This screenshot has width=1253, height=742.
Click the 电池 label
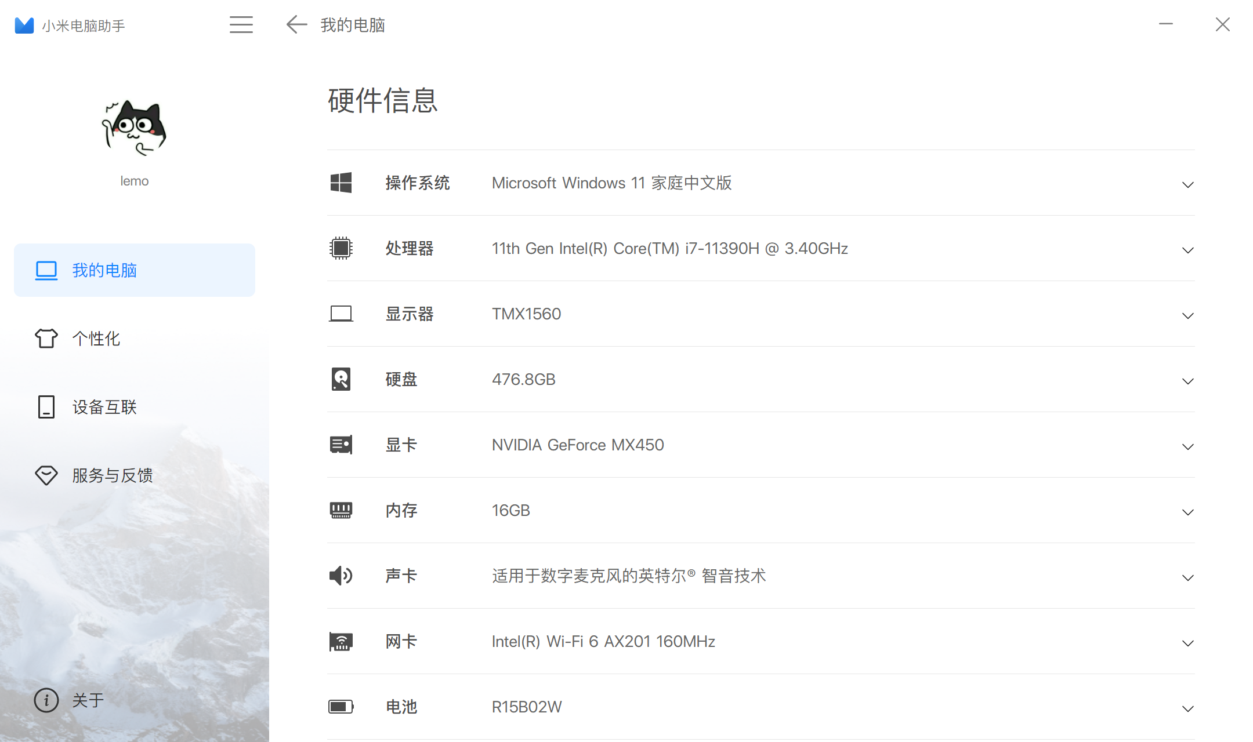(x=401, y=707)
